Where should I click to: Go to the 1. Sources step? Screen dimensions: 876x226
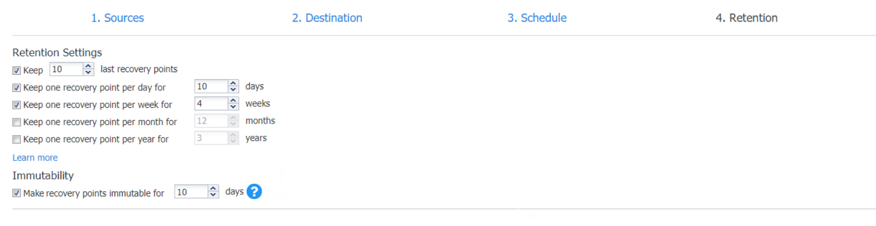coord(117,18)
